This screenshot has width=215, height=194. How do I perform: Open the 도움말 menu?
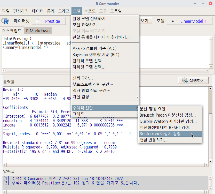(x=116, y=11)
